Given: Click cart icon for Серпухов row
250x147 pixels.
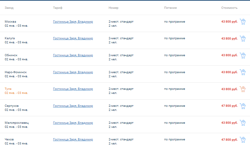Looking at the screenshot, I should click(243, 106).
